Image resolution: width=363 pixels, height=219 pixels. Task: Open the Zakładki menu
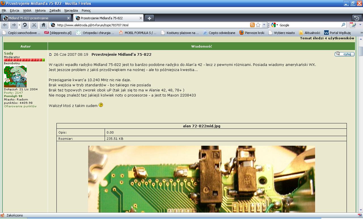[x=55, y=10]
